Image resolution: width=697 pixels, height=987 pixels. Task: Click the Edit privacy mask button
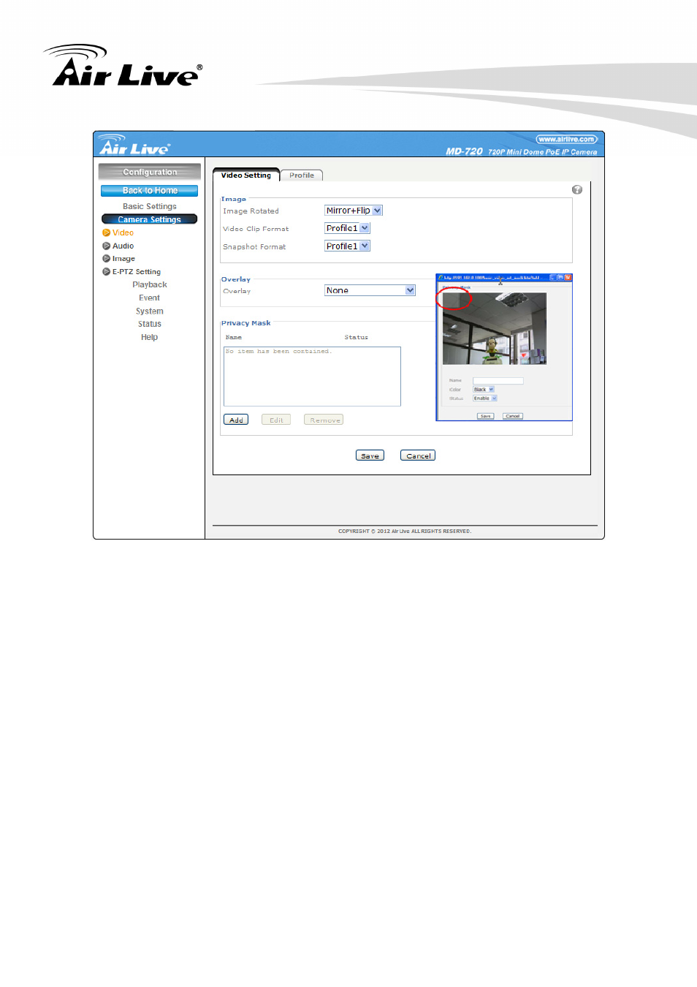pos(276,420)
